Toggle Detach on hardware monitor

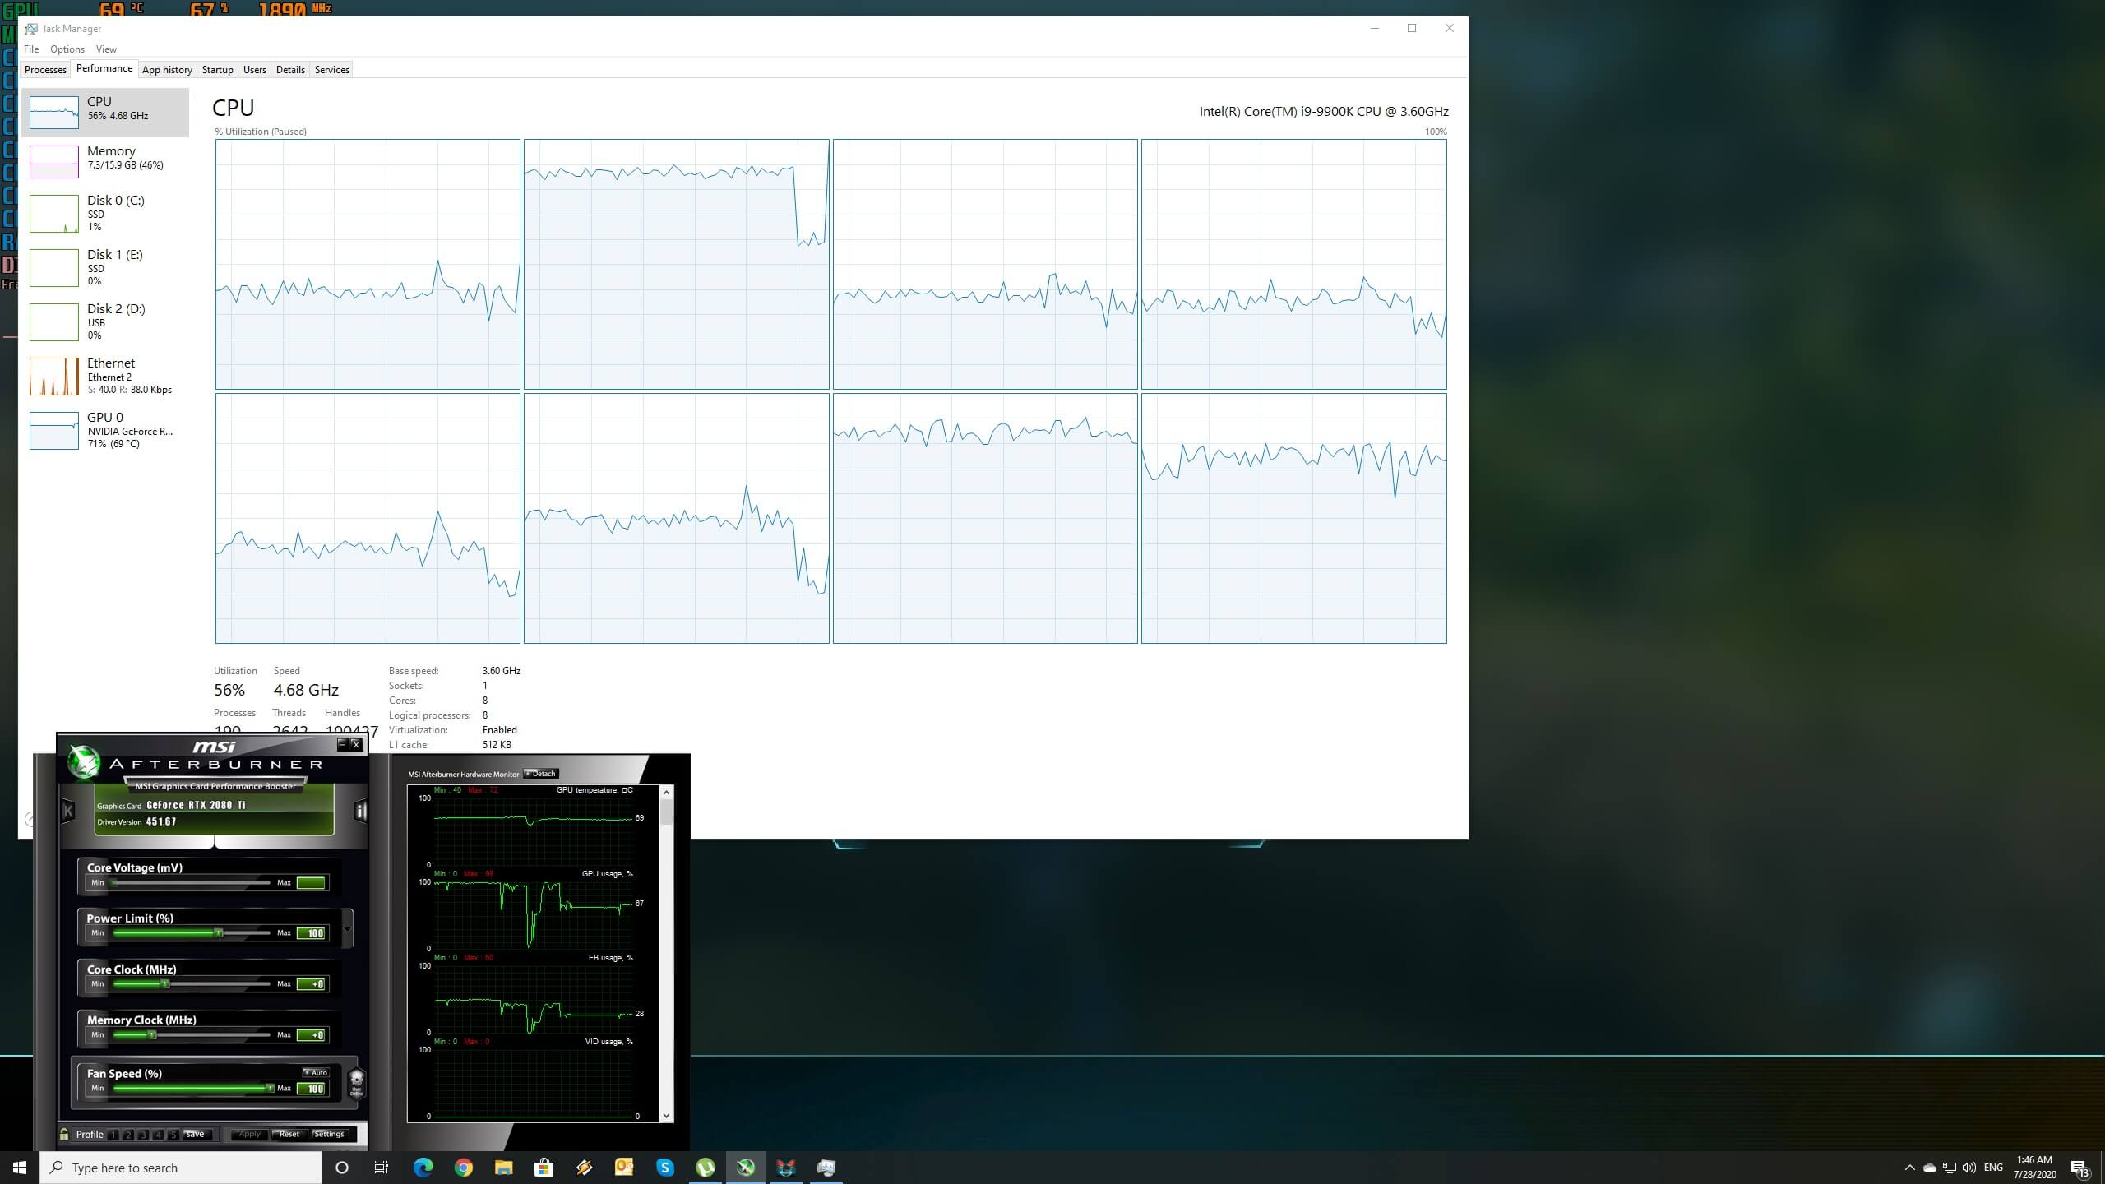point(541,774)
